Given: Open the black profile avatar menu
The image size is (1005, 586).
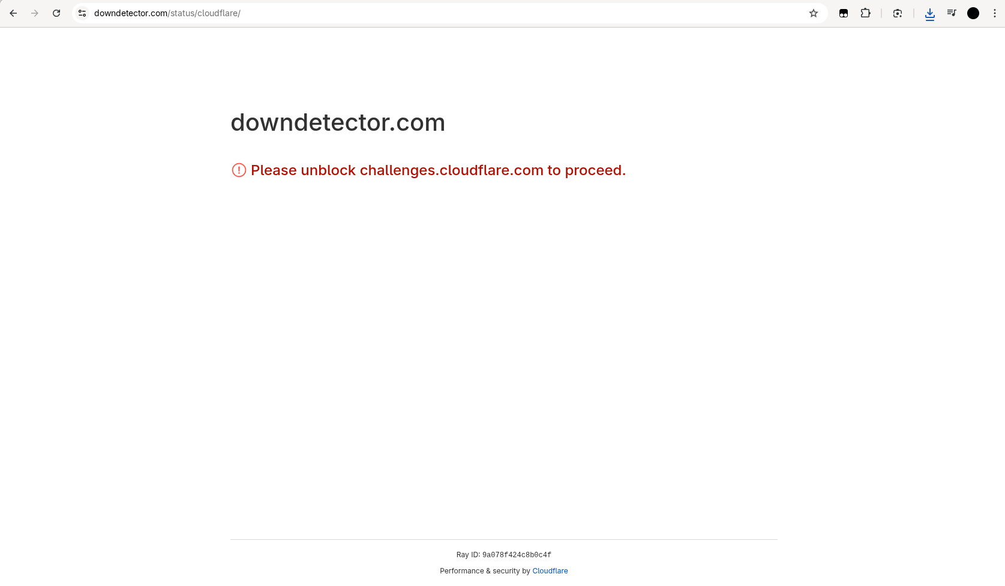Looking at the screenshot, I should click(x=973, y=13).
